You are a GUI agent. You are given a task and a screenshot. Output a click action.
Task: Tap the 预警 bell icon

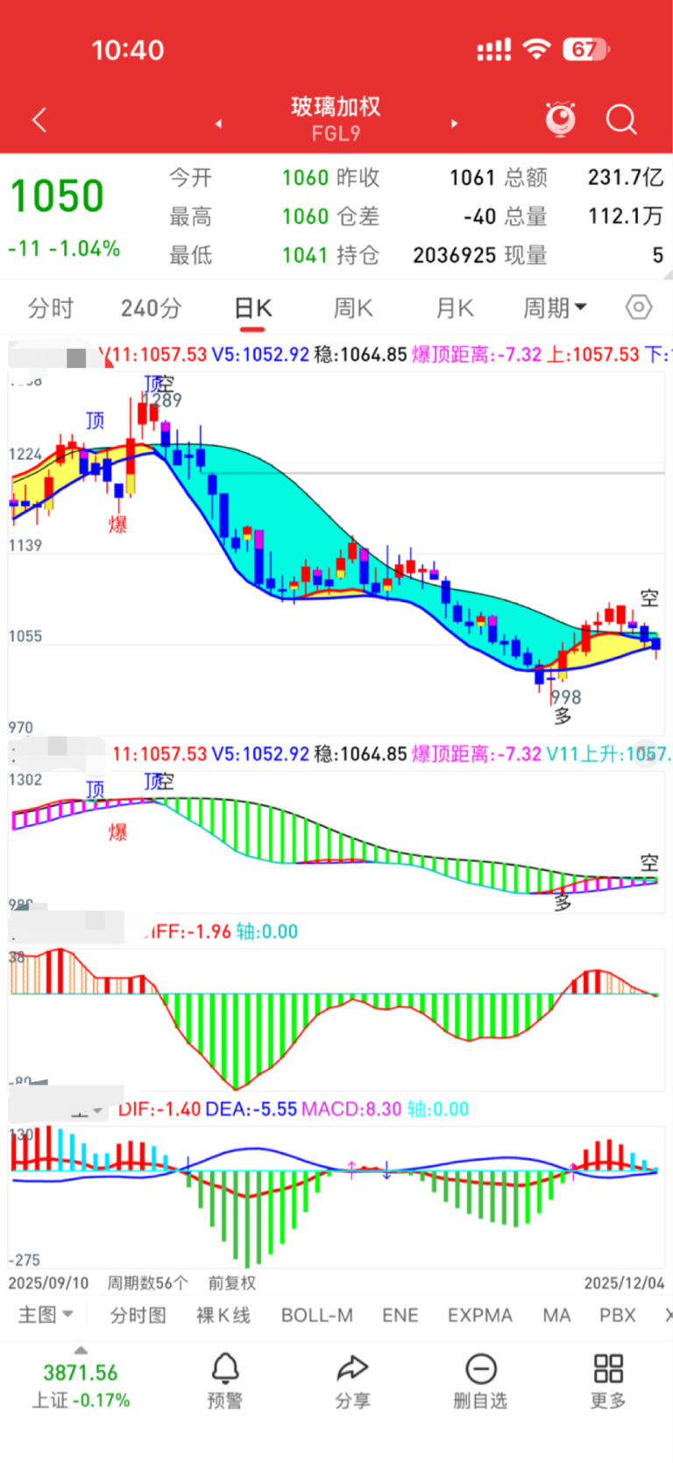225,1368
